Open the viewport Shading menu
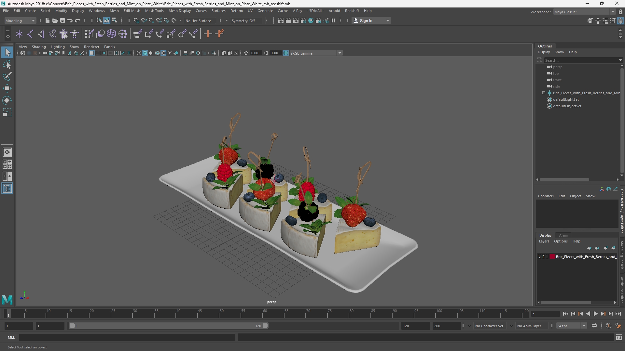The image size is (625, 351). tap(39, 47)
